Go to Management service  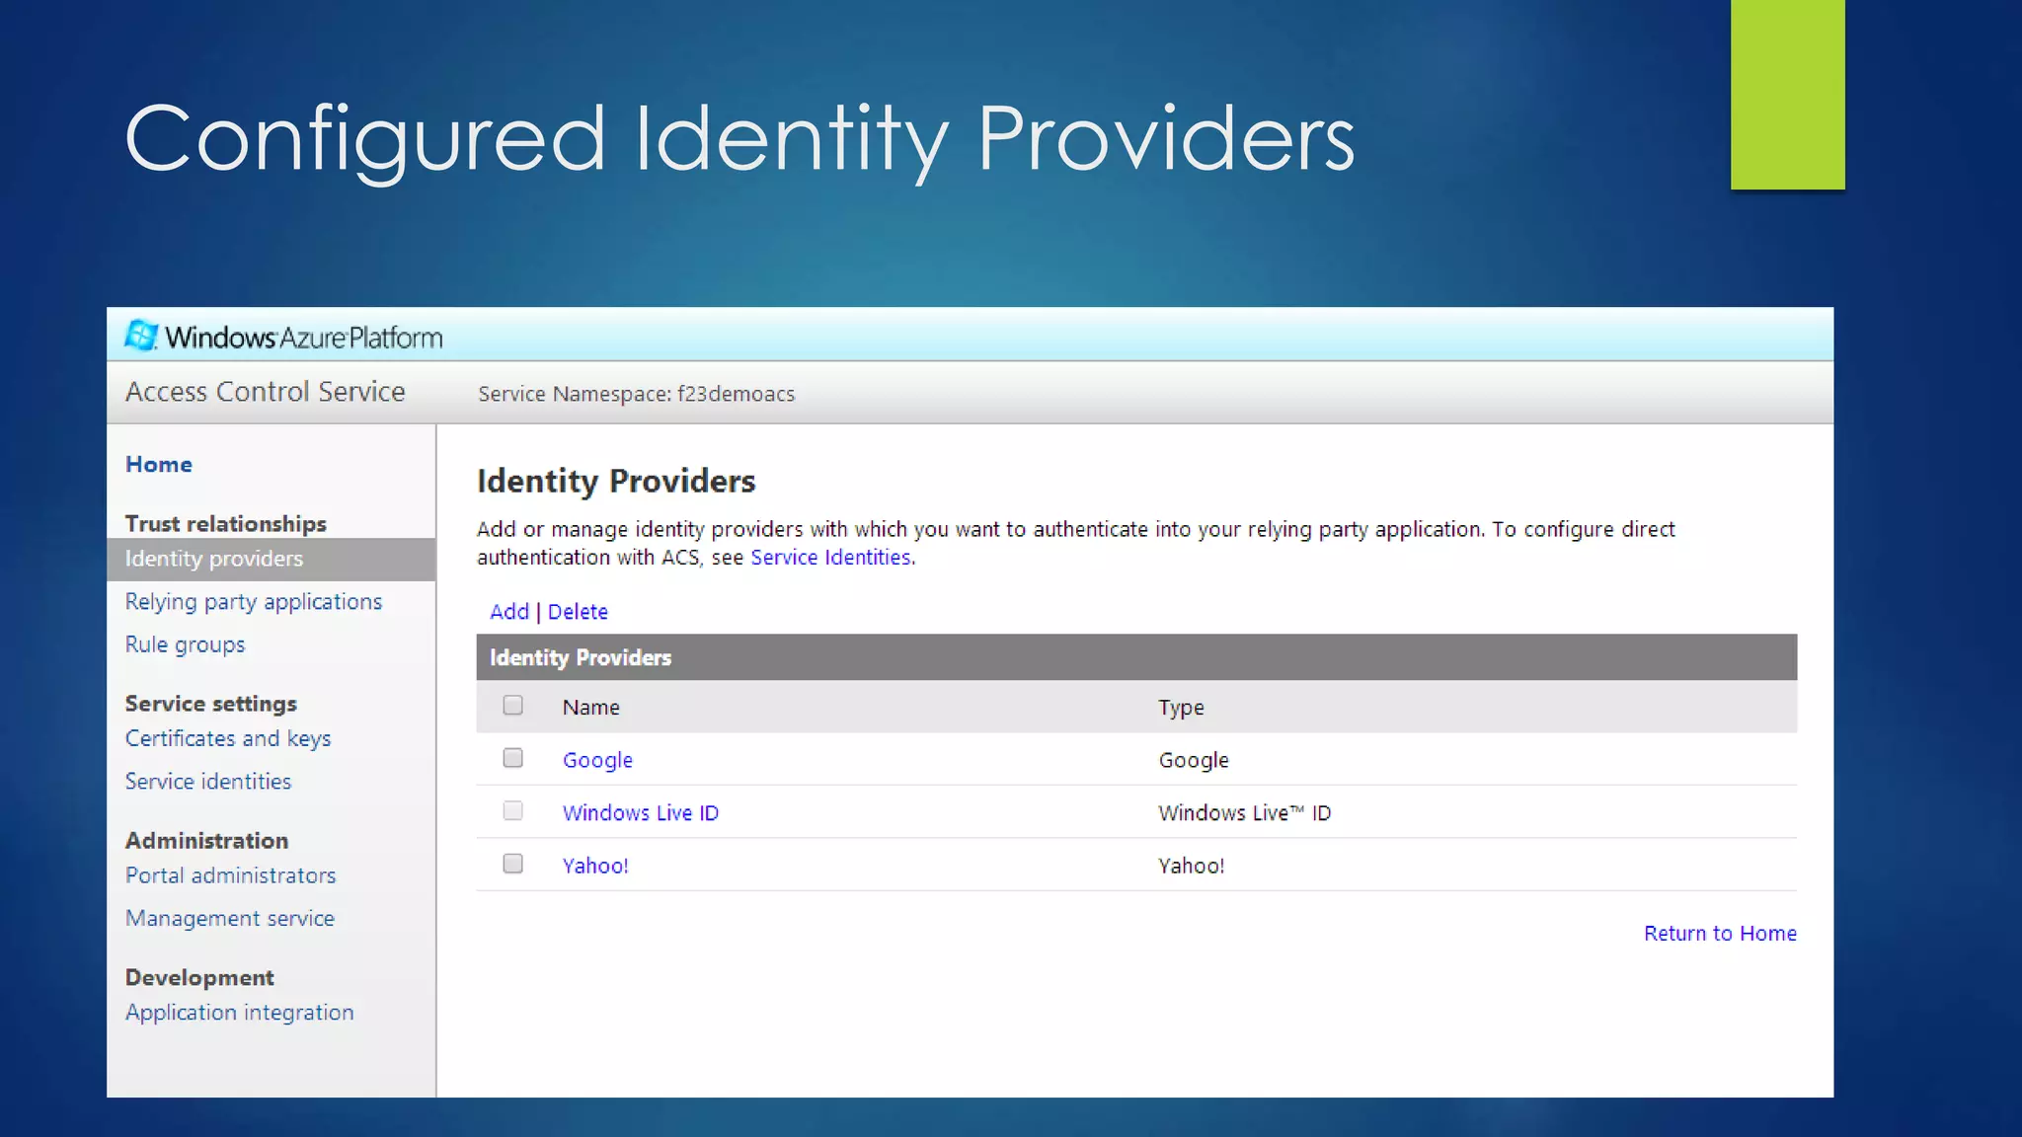(x=229, y=918)
